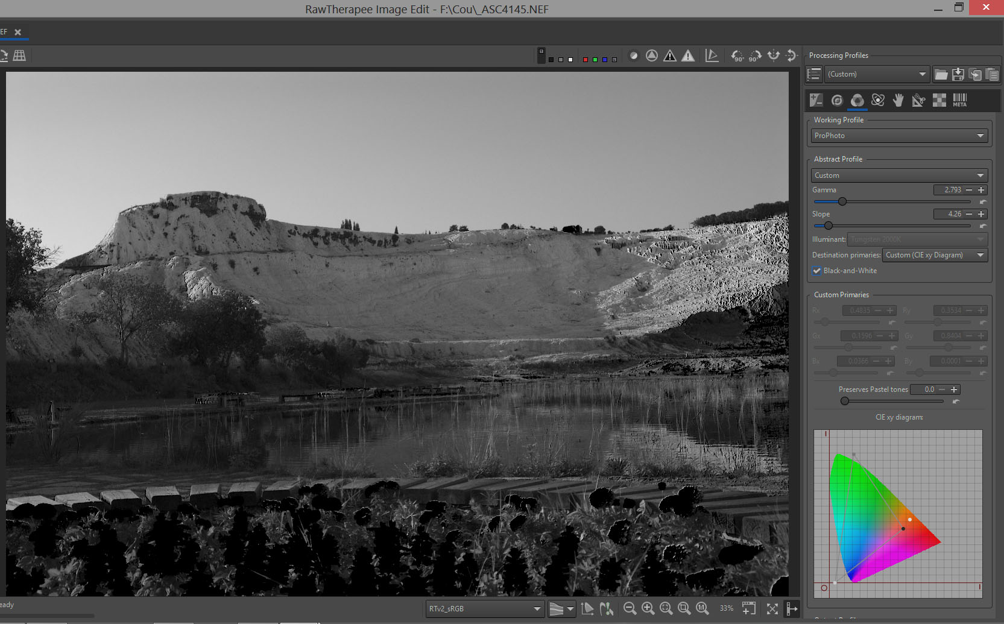Toggle the red channel preview
The height and width of the screenshot is (624, 1004).
pyautogui.click(x=585, y=59)
